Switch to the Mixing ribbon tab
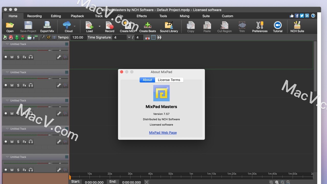The image size is (327, 184). [x=184, y=16]
